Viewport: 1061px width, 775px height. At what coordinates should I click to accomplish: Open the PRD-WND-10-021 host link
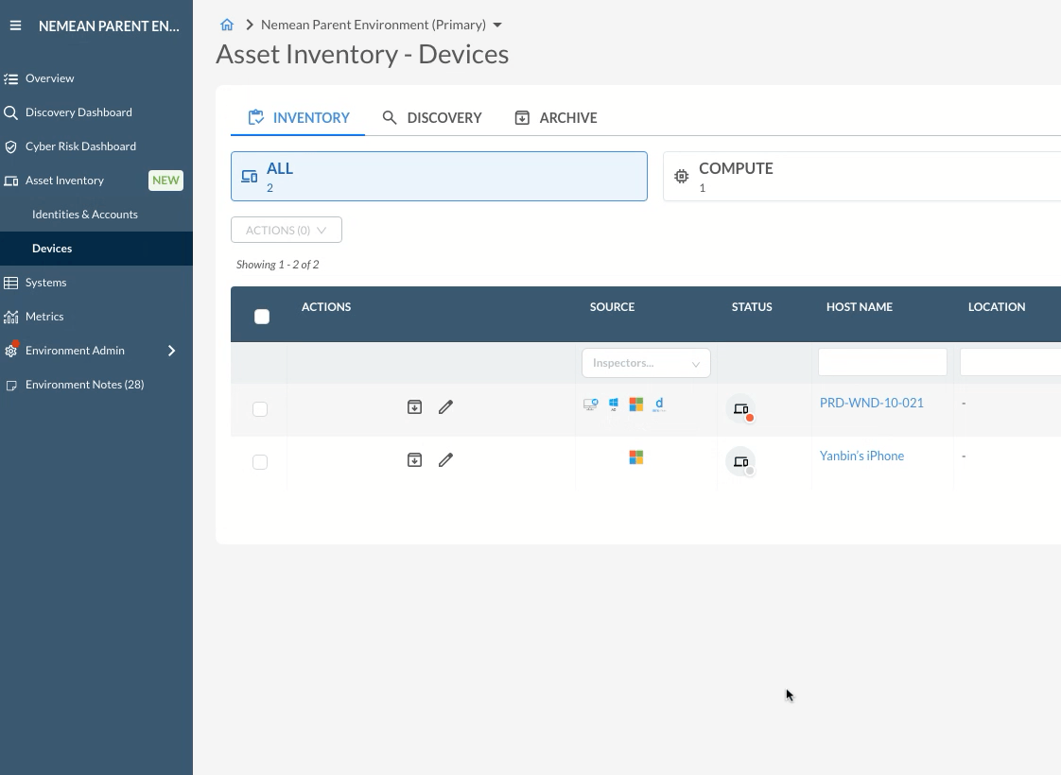point(872,403)
